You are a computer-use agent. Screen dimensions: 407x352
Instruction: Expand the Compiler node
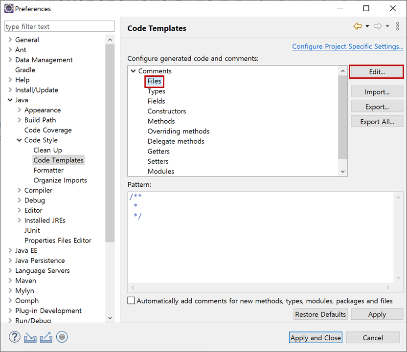point(19,190)
